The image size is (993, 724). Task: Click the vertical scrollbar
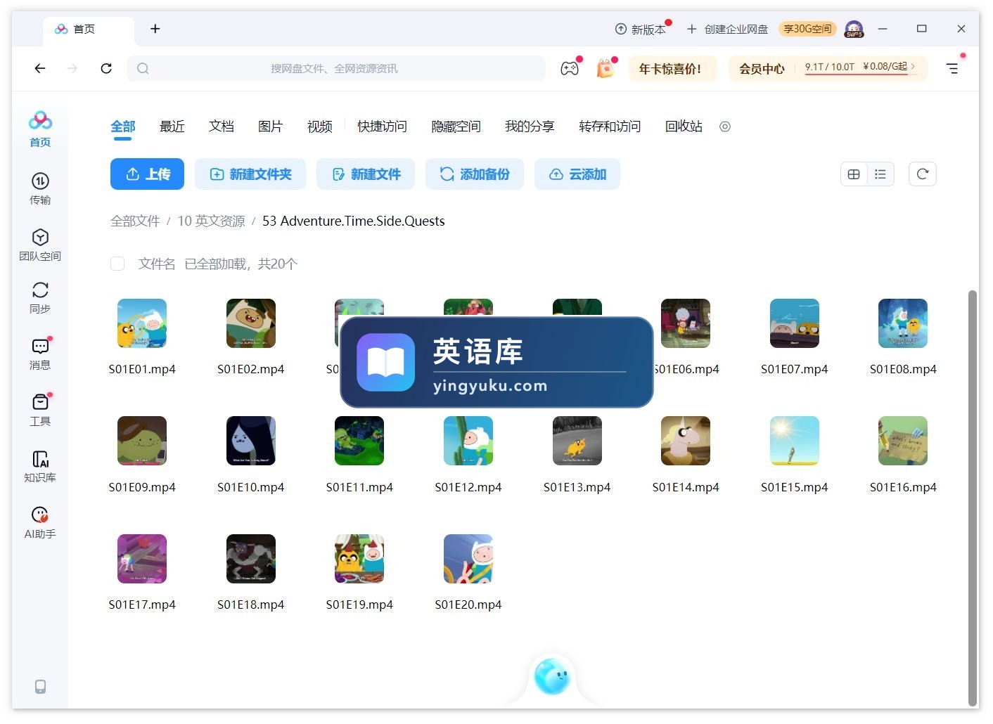[x=973, y=498]
